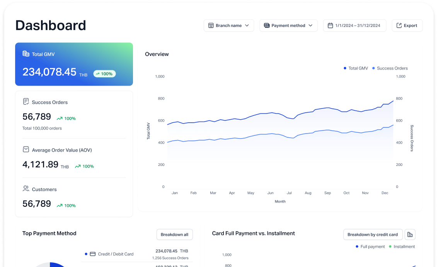Click the bar chart view icon
This screenshot has height=267, width=438.
tap(410, 235)
